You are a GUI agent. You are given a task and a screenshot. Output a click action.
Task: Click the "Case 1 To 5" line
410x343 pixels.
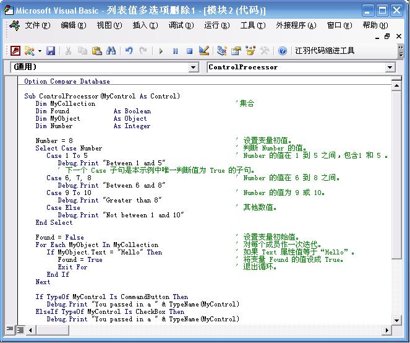coord(67,155)
